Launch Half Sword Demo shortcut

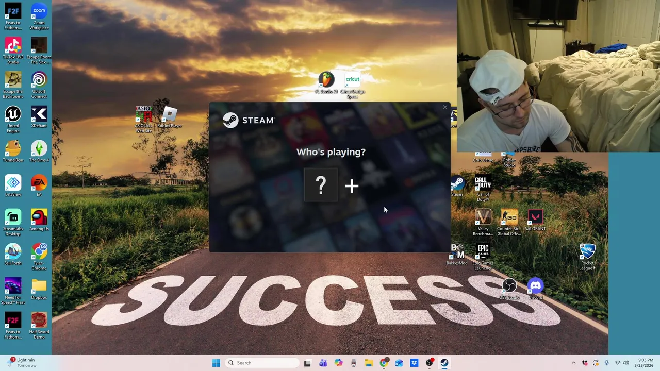(39, 326)
